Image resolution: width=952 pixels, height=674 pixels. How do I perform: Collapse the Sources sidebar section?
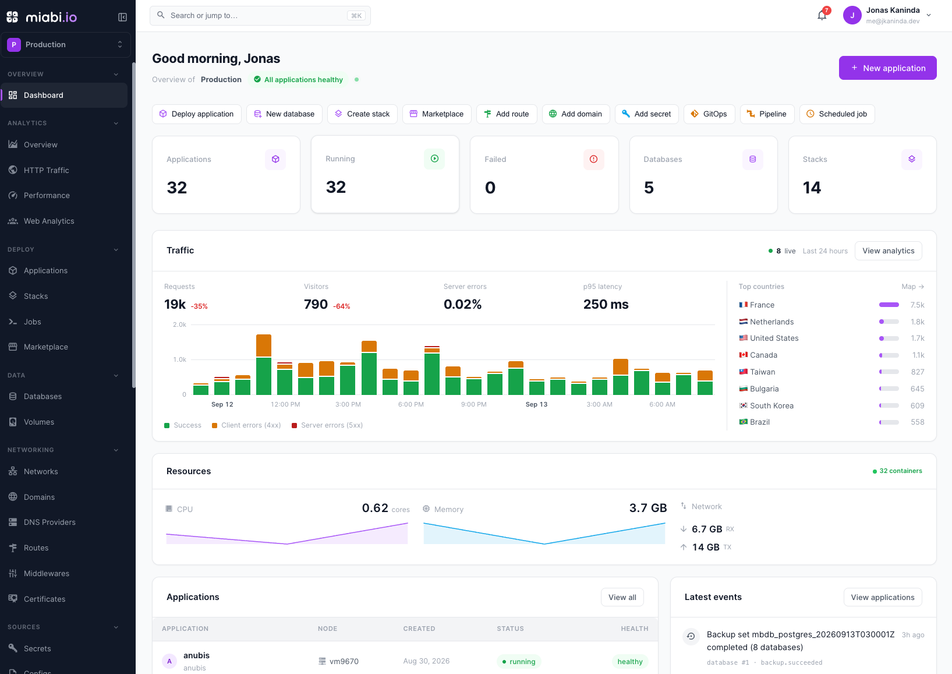pyautogui.click(x=116, y=627)
